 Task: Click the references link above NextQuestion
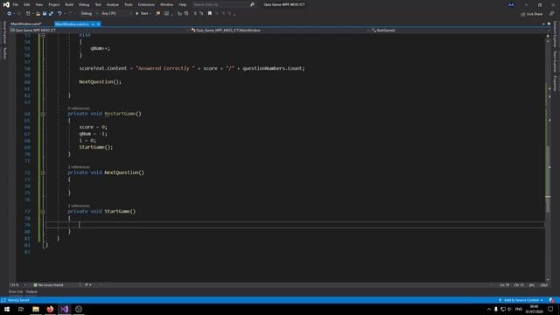[79, 167]
